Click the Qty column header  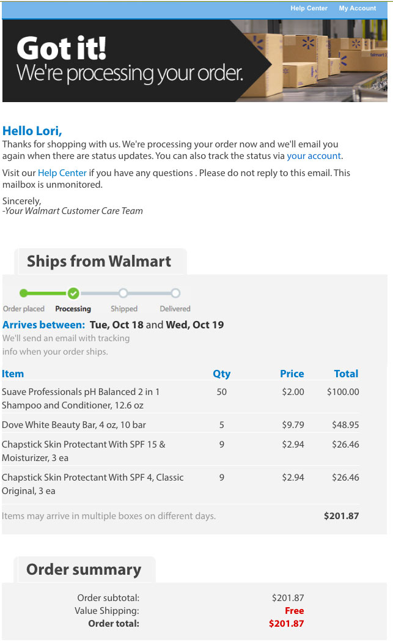[x=221, y=374]
